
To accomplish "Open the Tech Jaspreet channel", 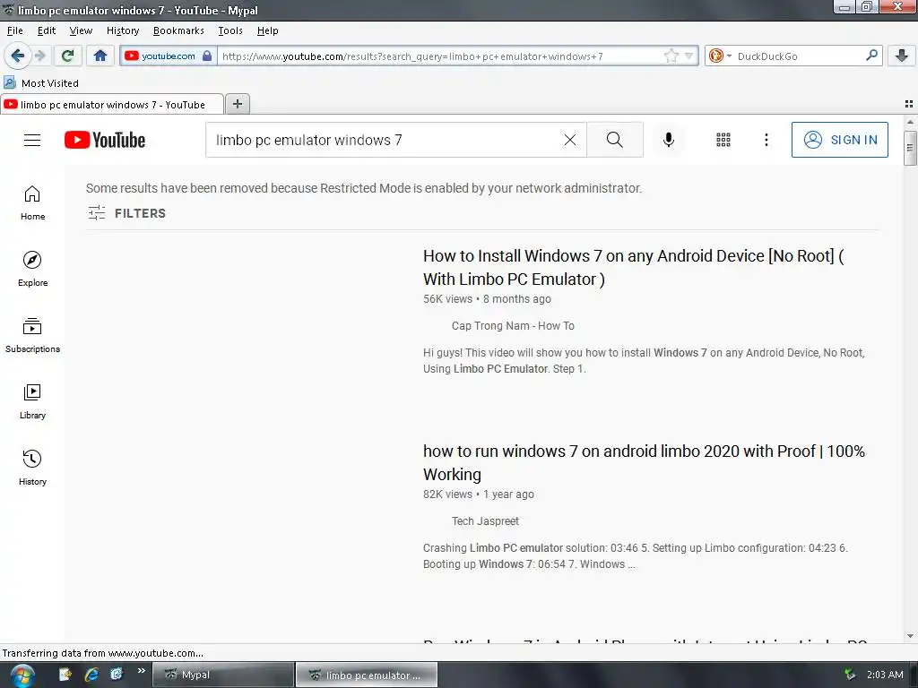I will tap(485, 521).
